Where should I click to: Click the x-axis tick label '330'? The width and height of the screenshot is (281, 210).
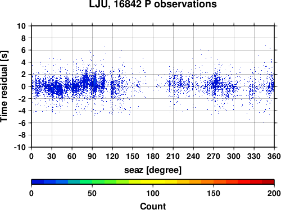[254, 156]
